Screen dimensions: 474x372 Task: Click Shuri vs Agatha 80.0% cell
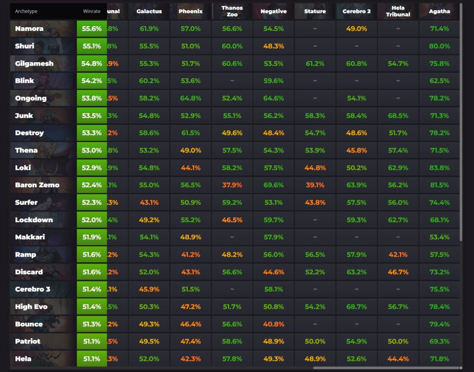(439, 46)
